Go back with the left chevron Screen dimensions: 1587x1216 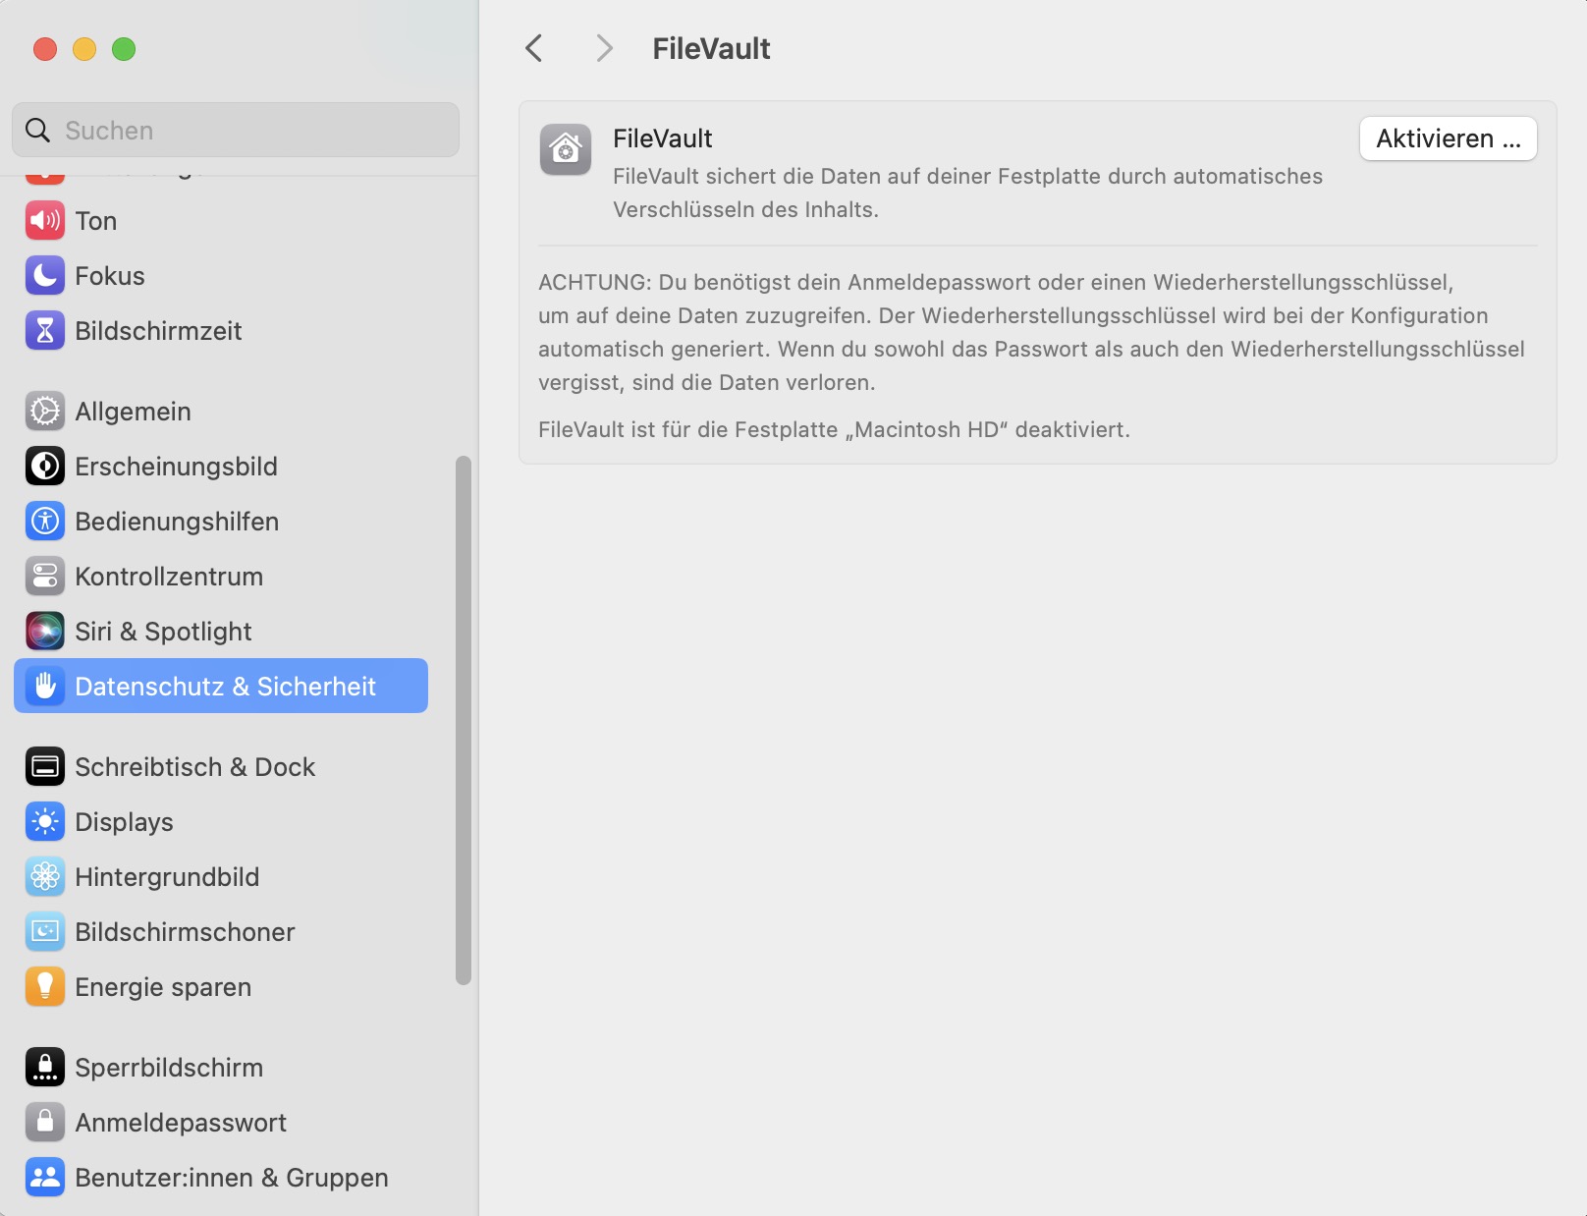point(534,48)
